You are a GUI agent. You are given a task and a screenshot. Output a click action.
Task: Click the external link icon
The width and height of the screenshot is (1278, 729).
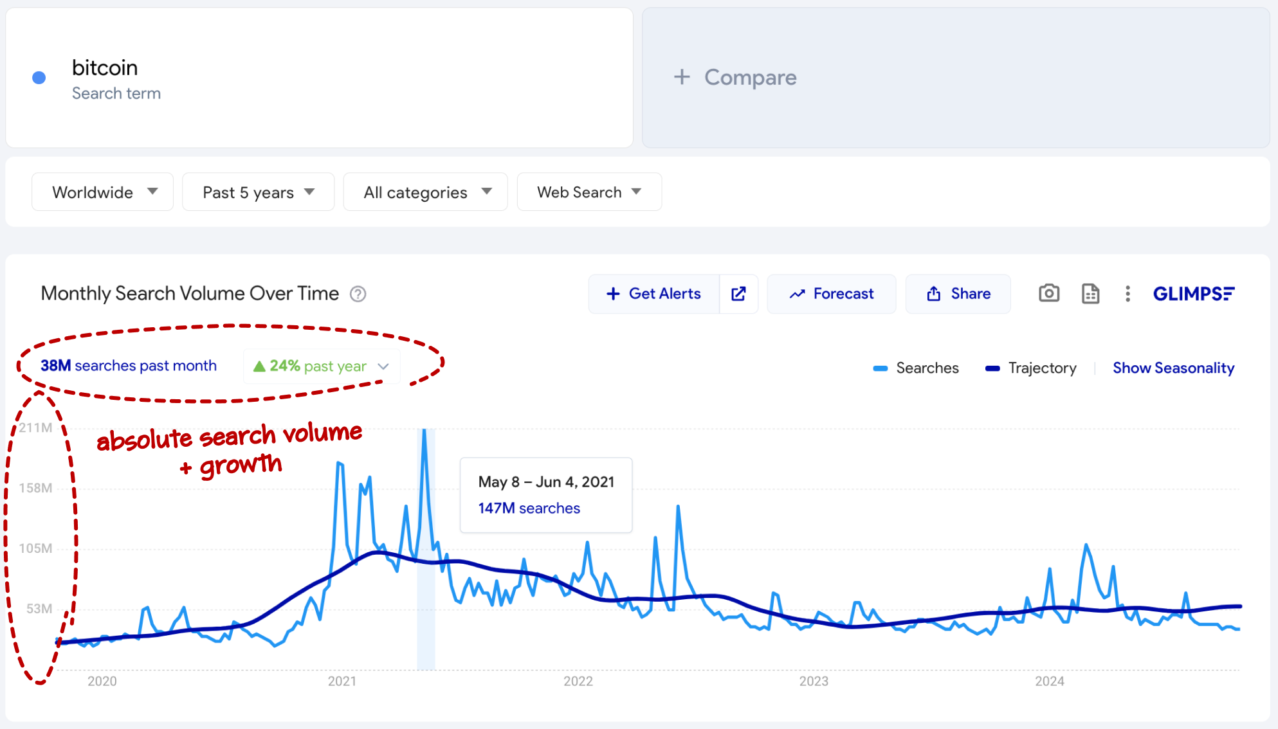[x=737, y=293]
